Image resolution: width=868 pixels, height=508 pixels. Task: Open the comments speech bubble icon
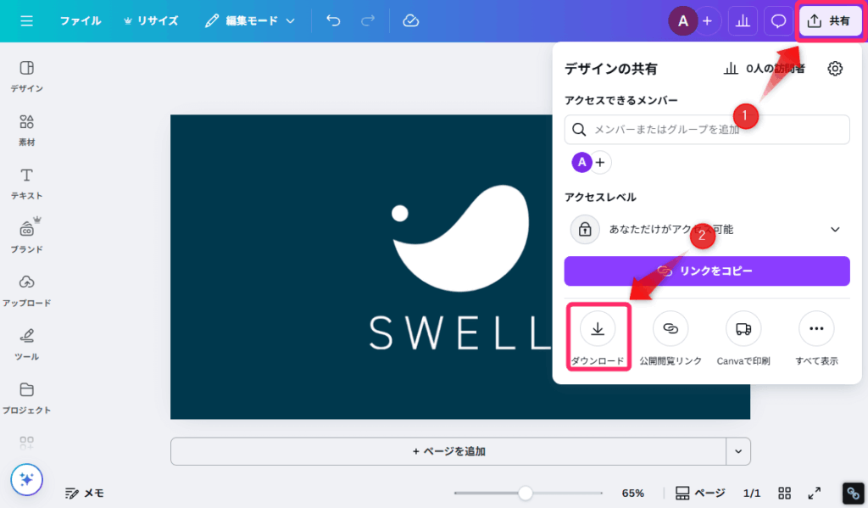point(778,21)
